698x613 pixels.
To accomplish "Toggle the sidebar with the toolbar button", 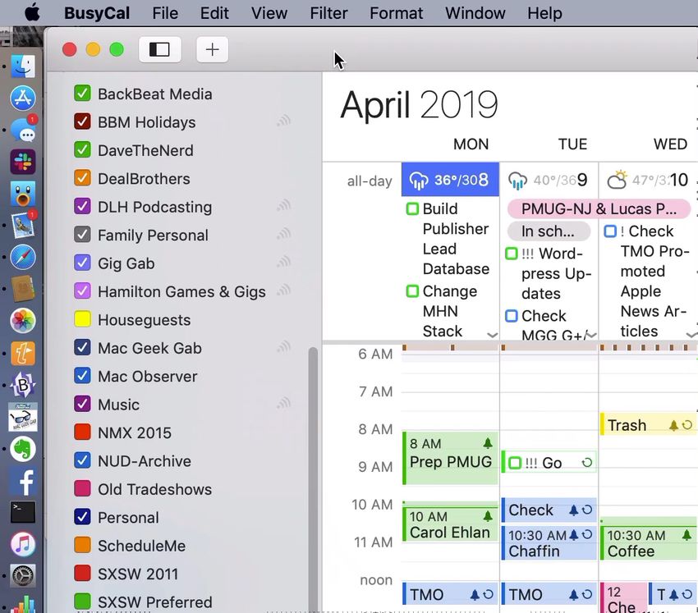I will [x=159, y=49].
